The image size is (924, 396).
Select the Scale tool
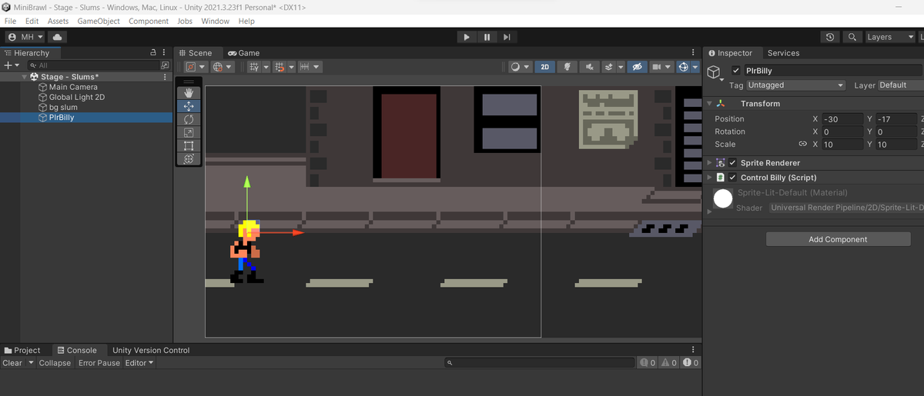pyautogui.click(x=189, y=132)
